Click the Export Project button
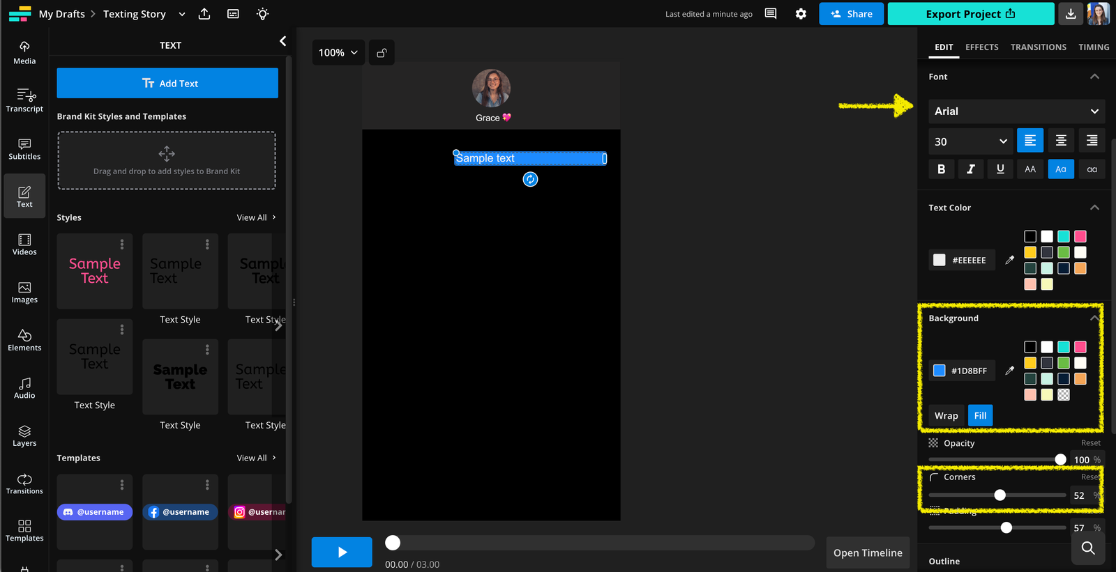The height and width of the screenshot is (572, 1116). click(x=970, y=14)
